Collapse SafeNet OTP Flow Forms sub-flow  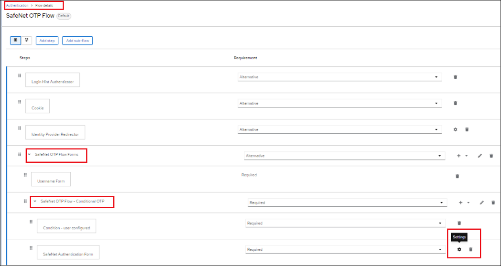click(x=29, y=155)
